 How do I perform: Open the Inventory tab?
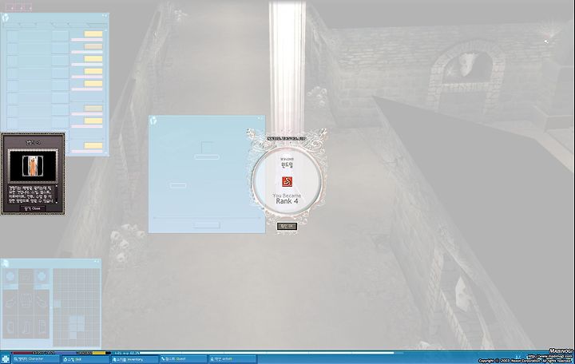point(134,359)
